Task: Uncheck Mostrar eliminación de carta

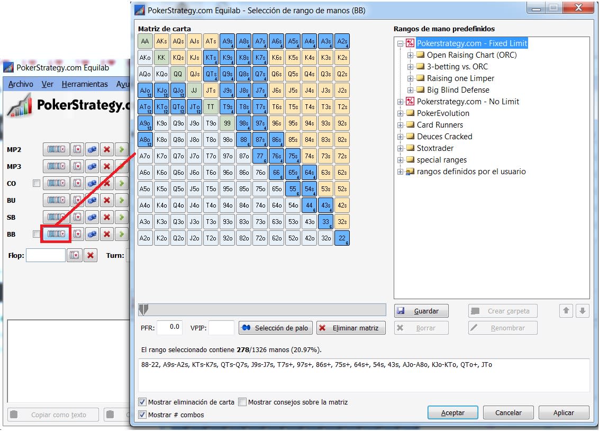Action: (142, 402)
